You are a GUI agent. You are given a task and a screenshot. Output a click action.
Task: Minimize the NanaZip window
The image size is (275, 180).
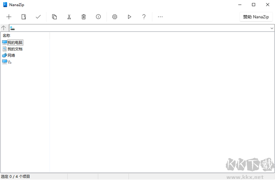240,5
